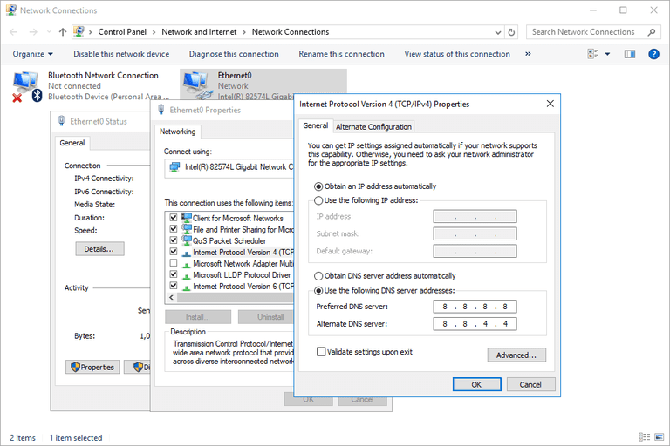Click the Bluetooth Network Connection icon

pyautogui.click(x=24, y=85)
